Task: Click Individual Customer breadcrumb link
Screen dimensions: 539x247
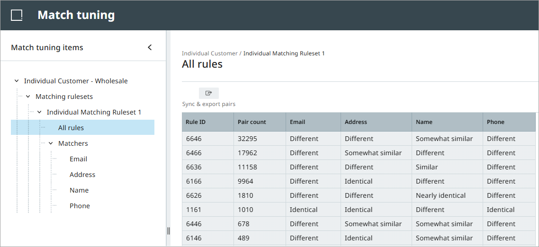Action: 210,53
